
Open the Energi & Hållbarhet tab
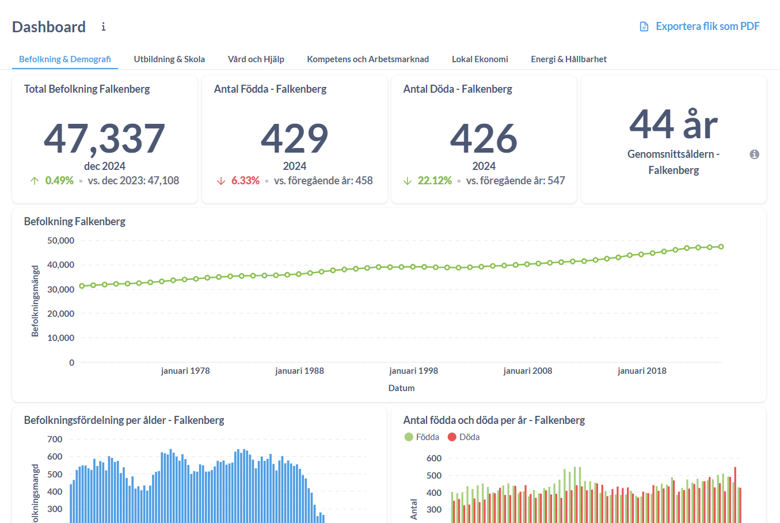pyautogui.click(x=569, y=59)
